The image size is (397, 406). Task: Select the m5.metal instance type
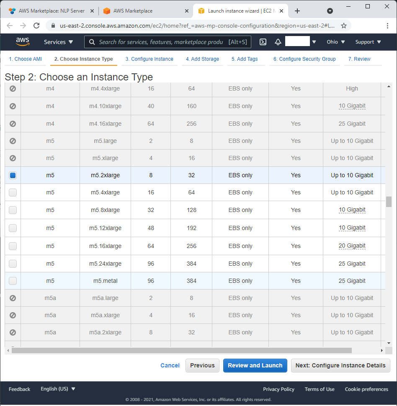(x=13, y=281)
